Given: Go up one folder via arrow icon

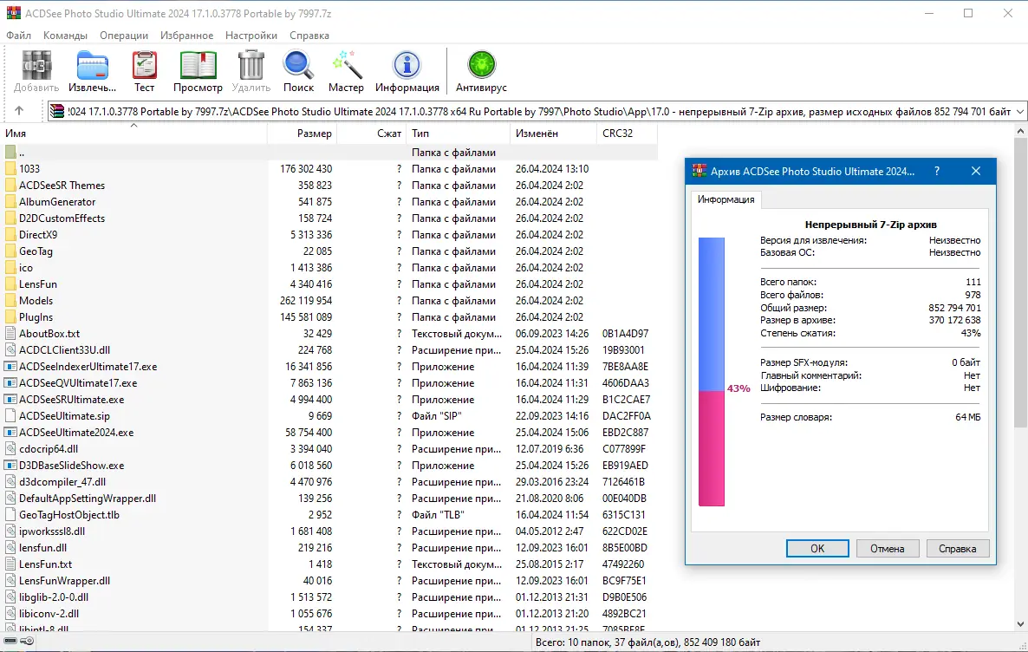Looking at the screenshot, I should pyautogui.click(x=19, y=111).
